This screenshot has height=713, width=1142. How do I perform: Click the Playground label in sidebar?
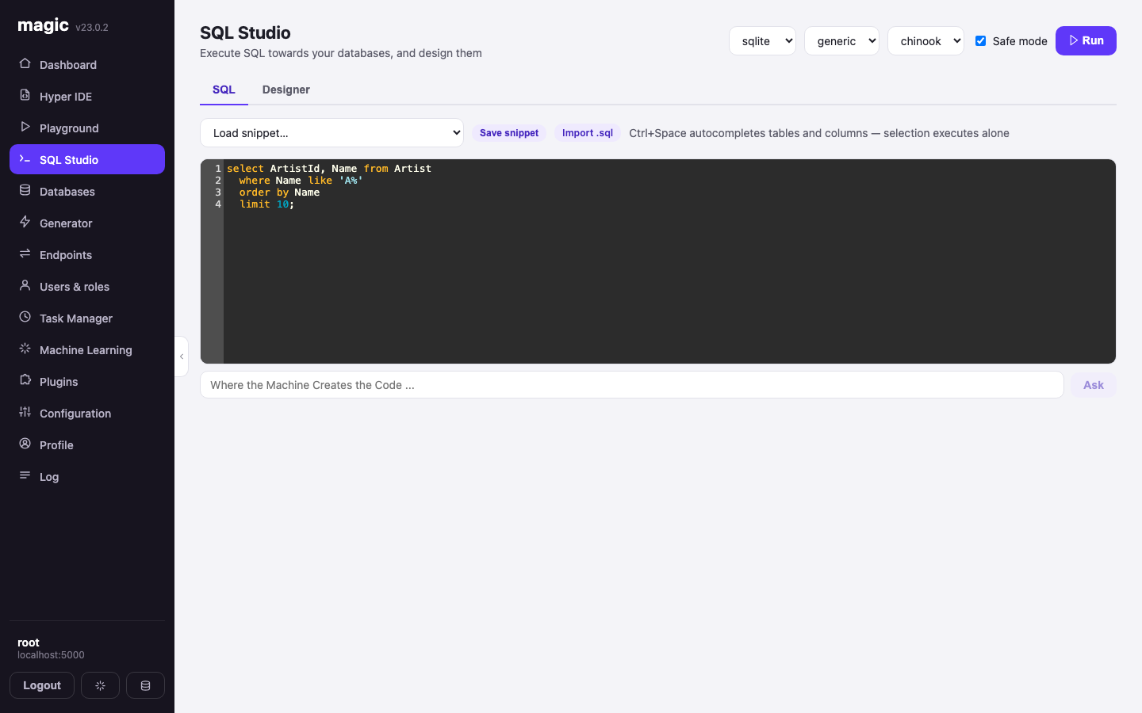click(x=69, y=128)
